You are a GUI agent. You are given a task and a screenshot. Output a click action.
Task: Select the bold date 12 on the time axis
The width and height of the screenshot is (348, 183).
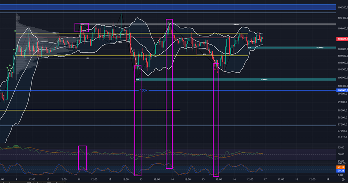pos(110,179)
